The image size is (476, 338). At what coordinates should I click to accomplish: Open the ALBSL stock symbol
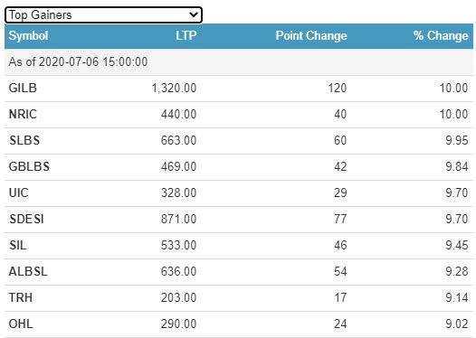coord(28,271)
